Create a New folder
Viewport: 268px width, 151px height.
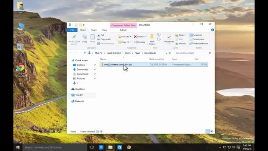pyautogui.click(x=152, y=39)
